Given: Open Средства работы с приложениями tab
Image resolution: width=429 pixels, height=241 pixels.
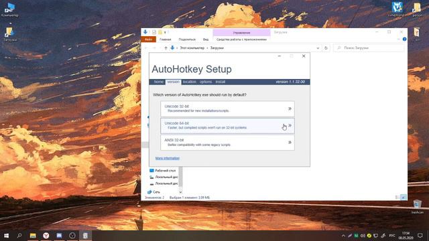Looking at the screenshot, I should tap(241, 39).
